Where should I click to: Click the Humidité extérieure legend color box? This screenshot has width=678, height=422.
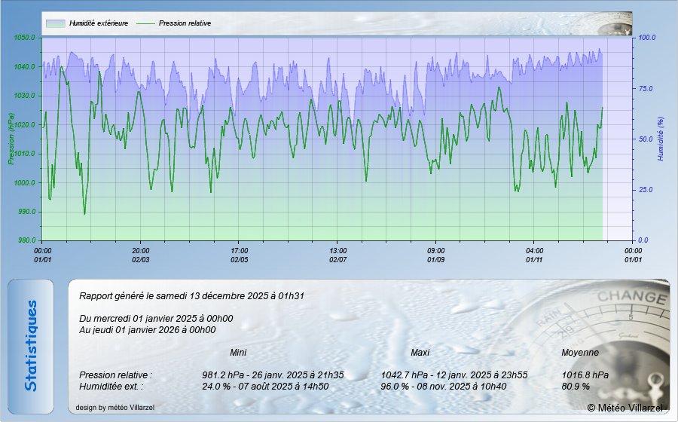tap(55, 23)
